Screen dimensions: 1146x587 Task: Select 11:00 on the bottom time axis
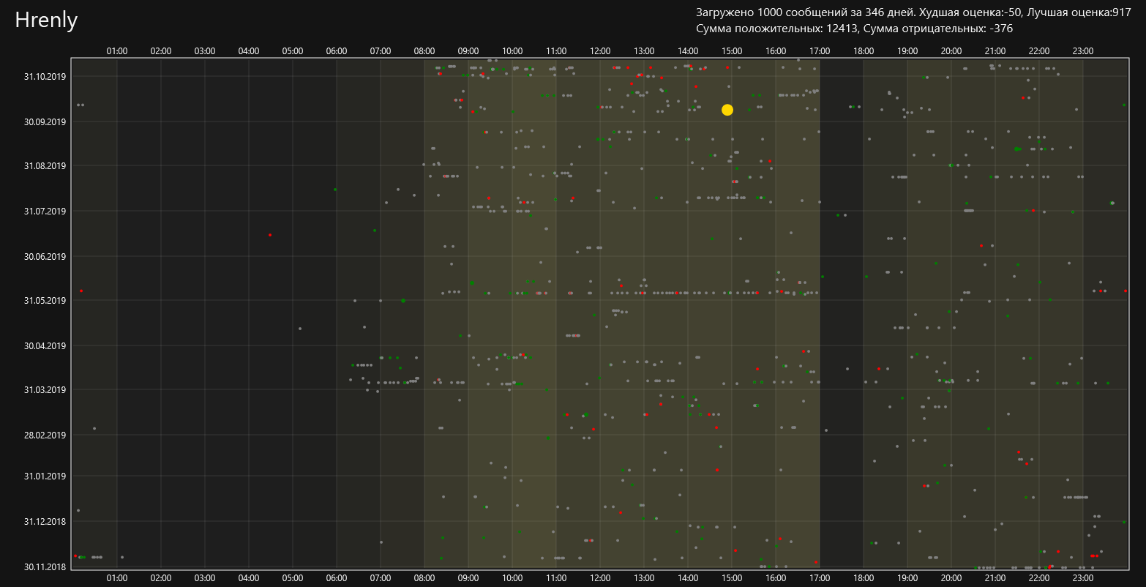tap(556, 577)
